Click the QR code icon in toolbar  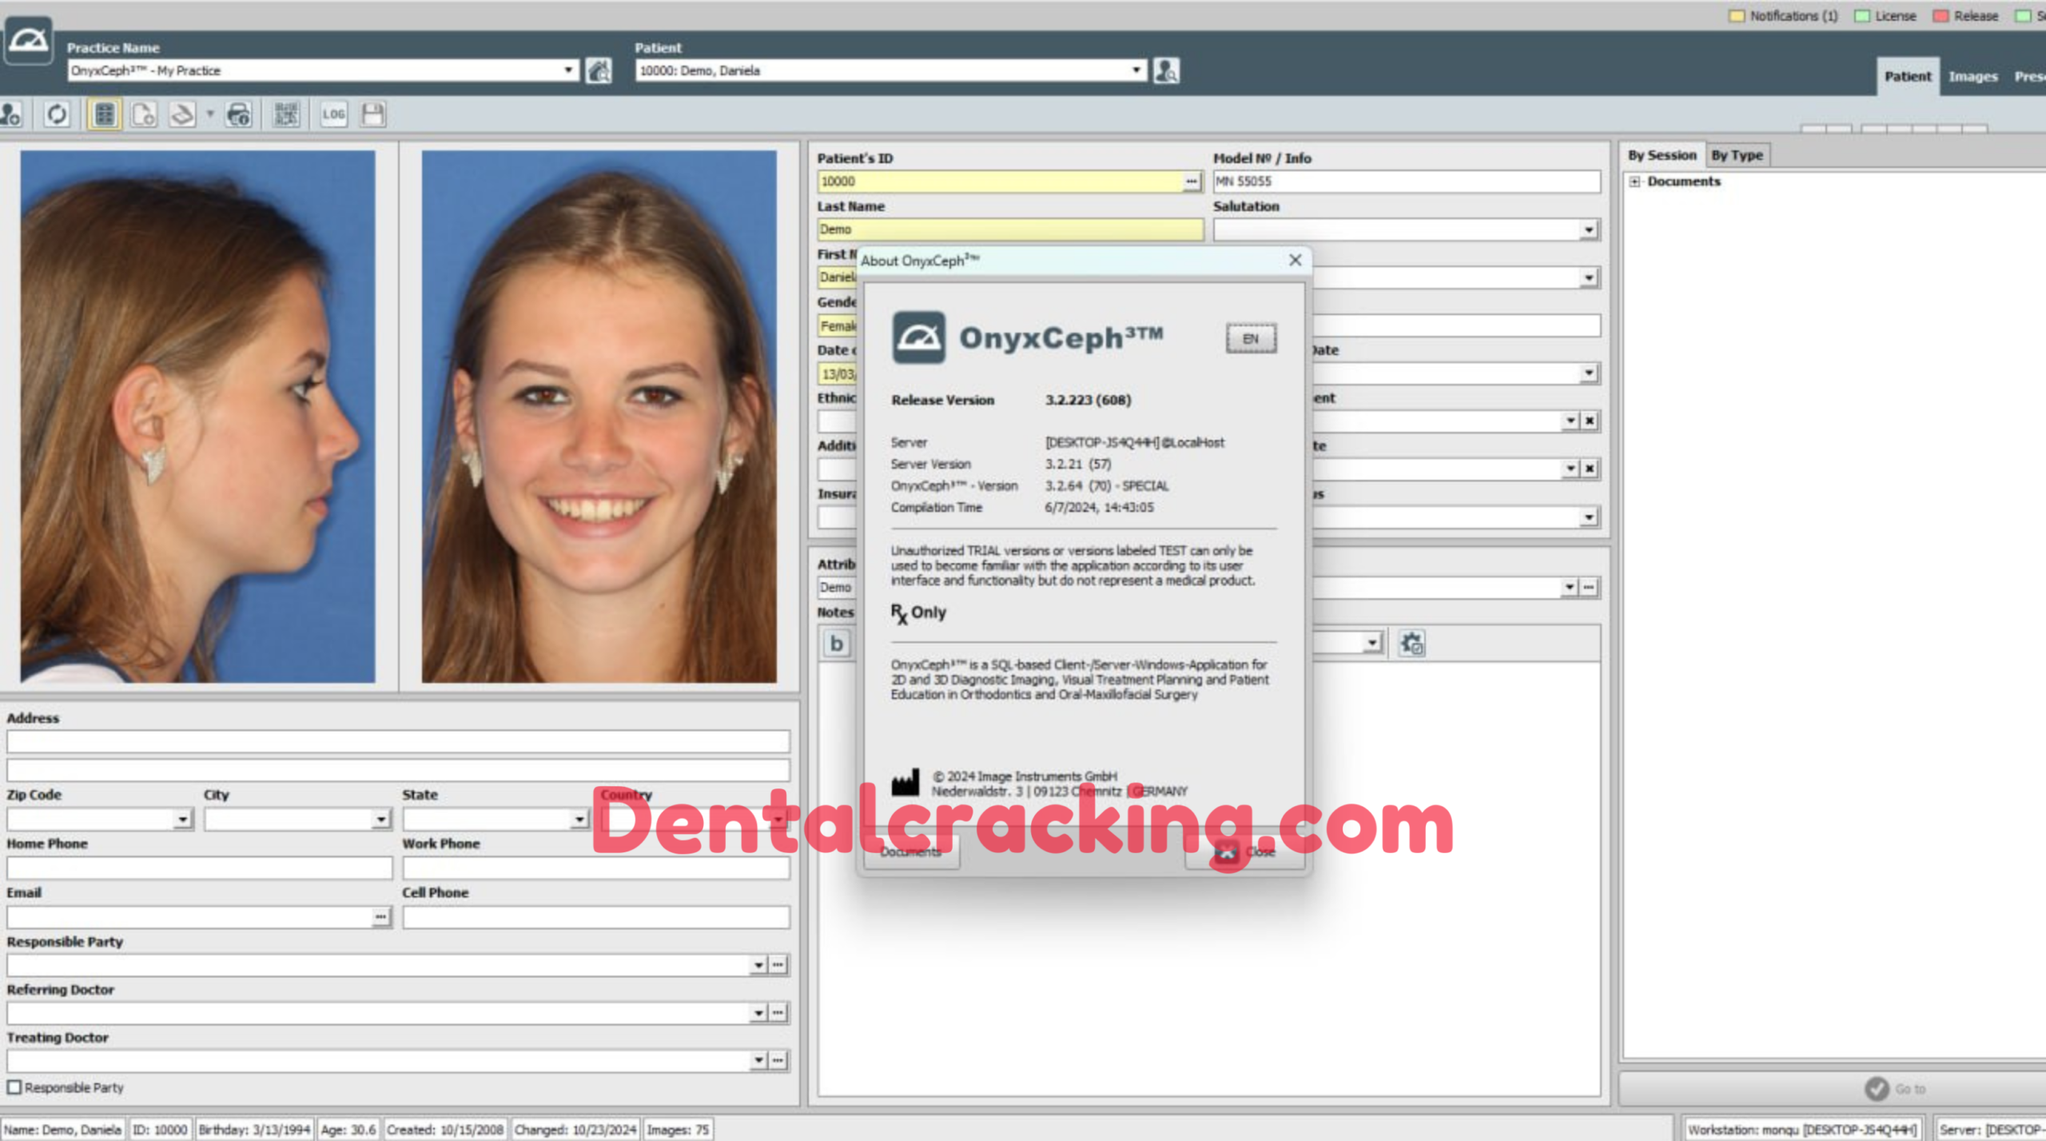pos(286,115)
